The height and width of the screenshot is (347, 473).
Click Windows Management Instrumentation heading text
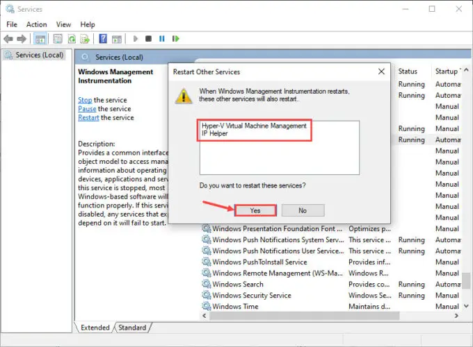pyautogui.click(x=115, y=76)
